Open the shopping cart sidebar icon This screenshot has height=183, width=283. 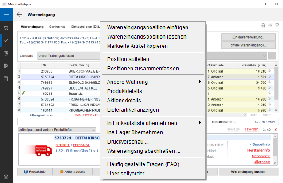(x=6, y=27)
